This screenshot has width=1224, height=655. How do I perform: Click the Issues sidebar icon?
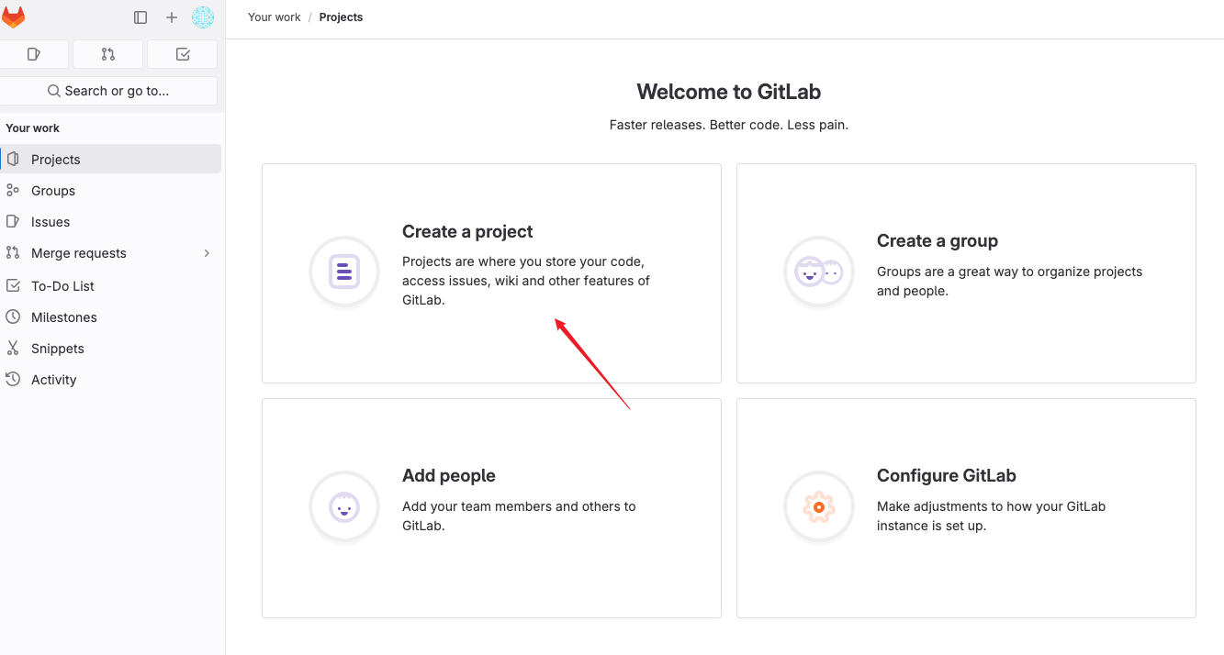click(x=13, y=222)
